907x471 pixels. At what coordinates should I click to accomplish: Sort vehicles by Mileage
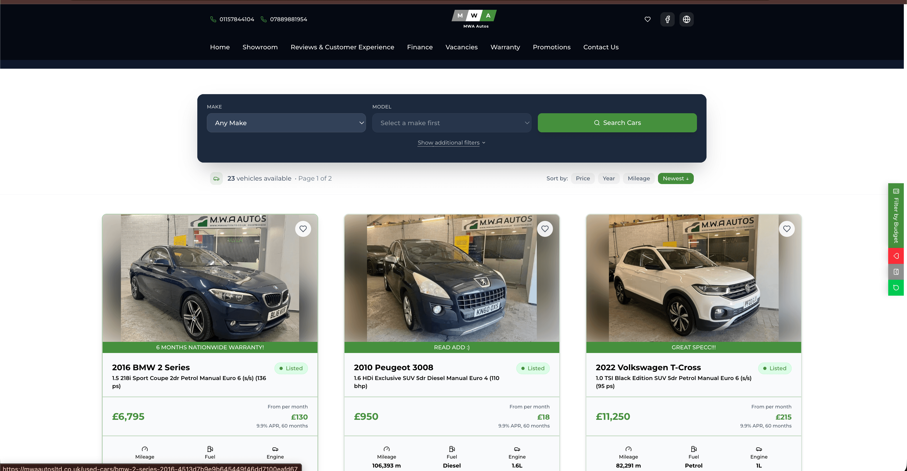point(639,178)
